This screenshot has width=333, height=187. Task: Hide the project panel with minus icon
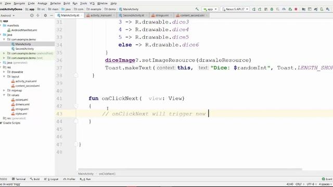52,16
